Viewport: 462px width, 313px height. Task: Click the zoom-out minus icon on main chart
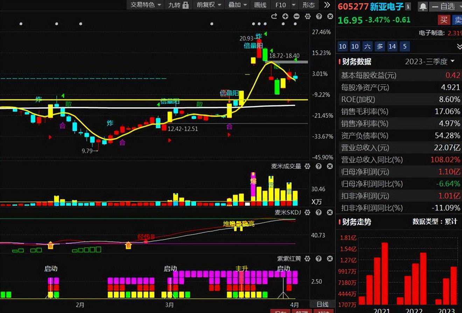(296, 16)
